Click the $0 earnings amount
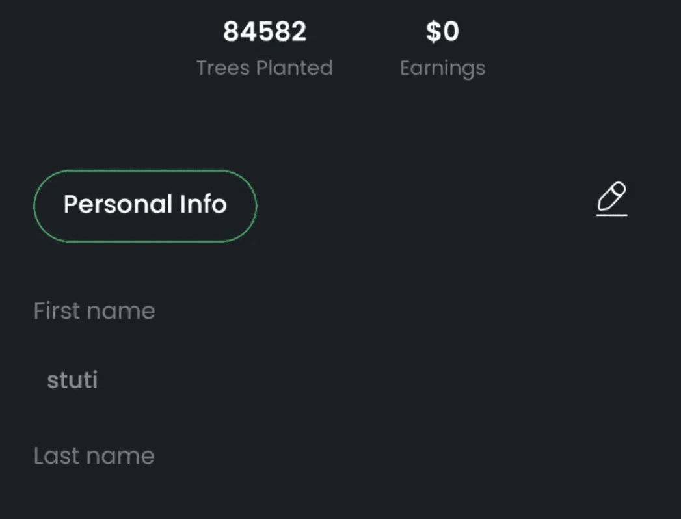 pyautogui.click(x=442, y=32)
